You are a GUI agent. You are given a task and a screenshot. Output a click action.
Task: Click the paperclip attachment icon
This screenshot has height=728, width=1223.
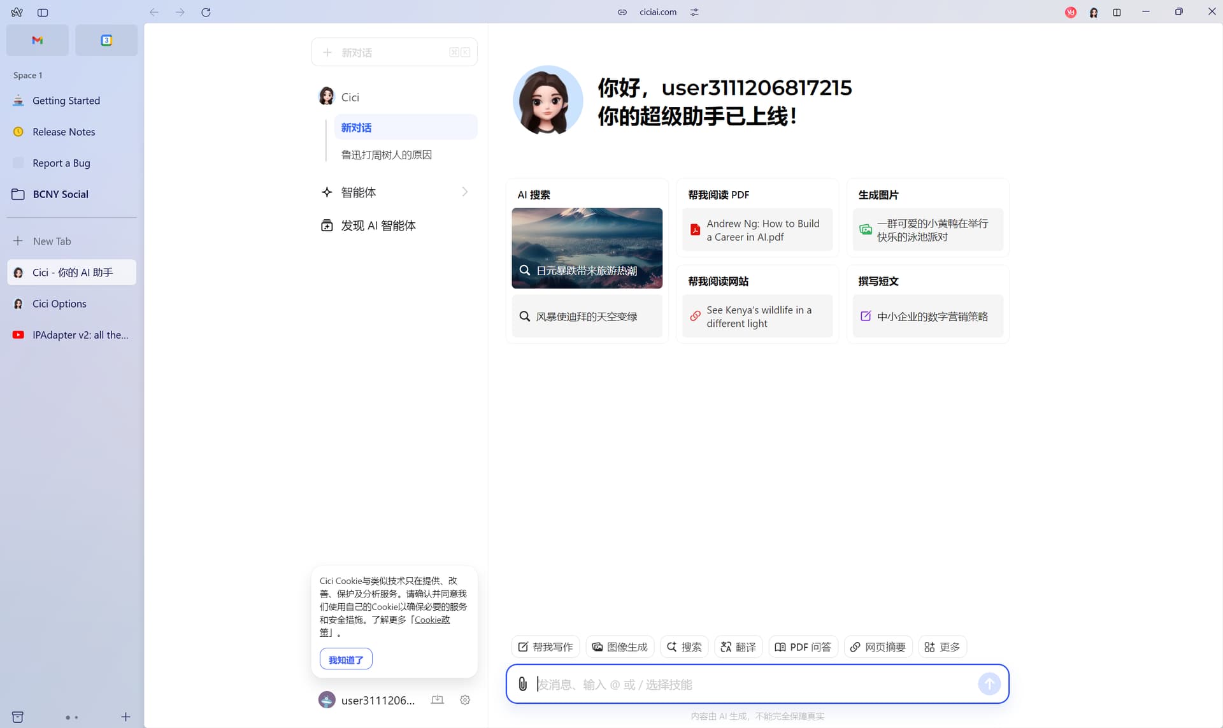coord(522,684)
